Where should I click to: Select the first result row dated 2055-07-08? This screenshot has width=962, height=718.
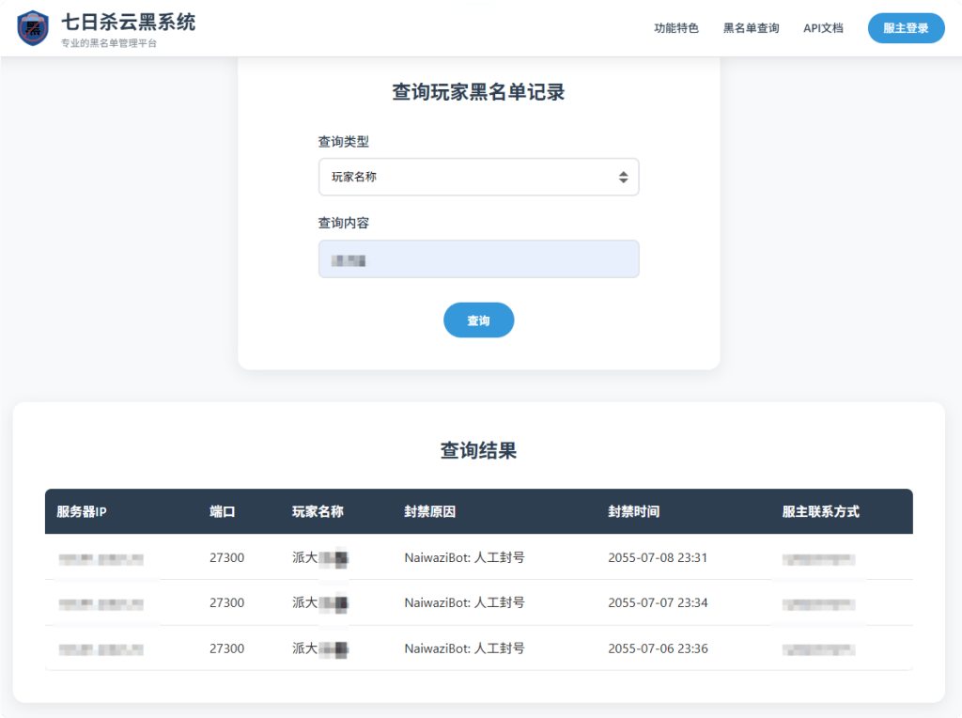click(x=479, y=557)
